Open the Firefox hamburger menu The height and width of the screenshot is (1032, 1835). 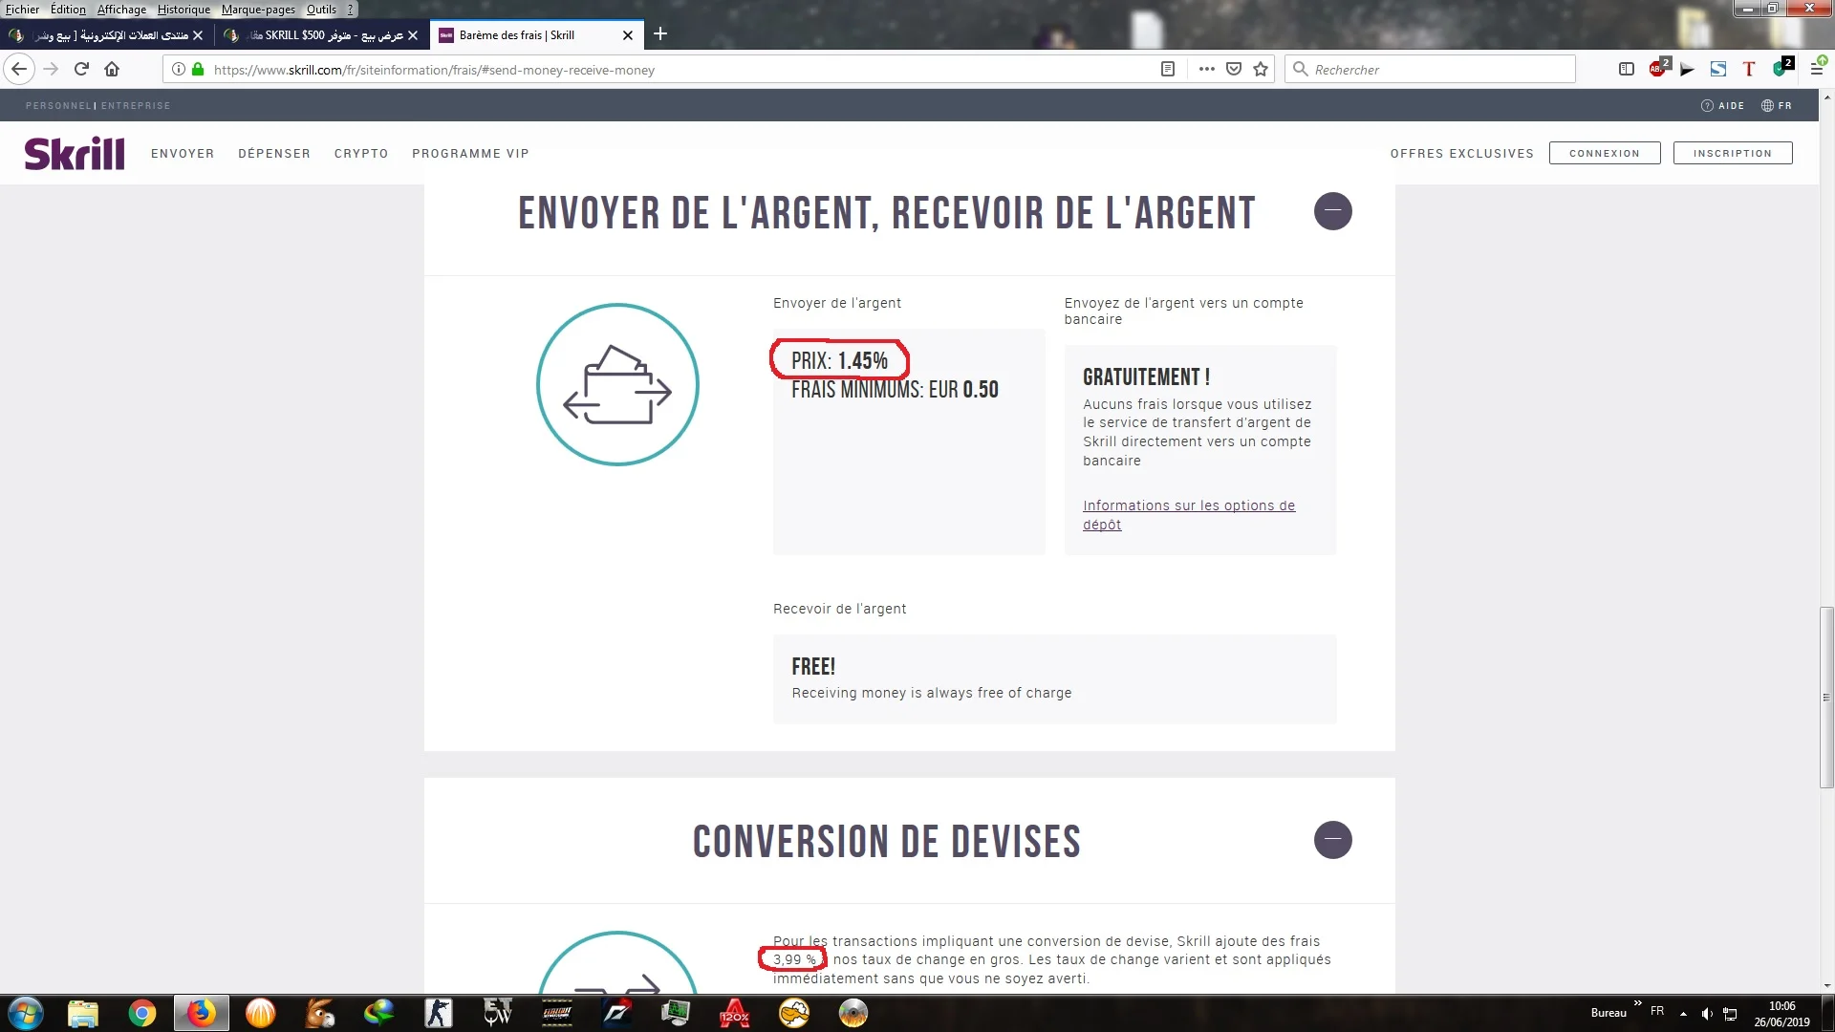click(x=1817, y=69)
